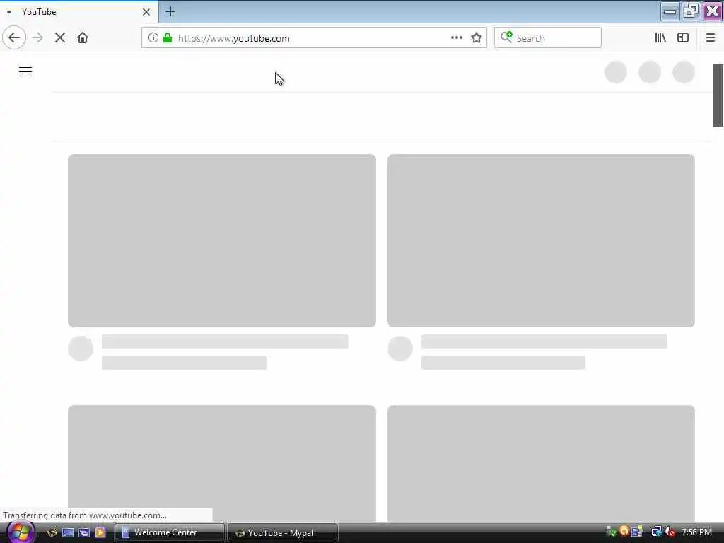Click the orange tray icon
Image resolution: width=724 pixels, height=543 pixels.
(x=624, y=531)
